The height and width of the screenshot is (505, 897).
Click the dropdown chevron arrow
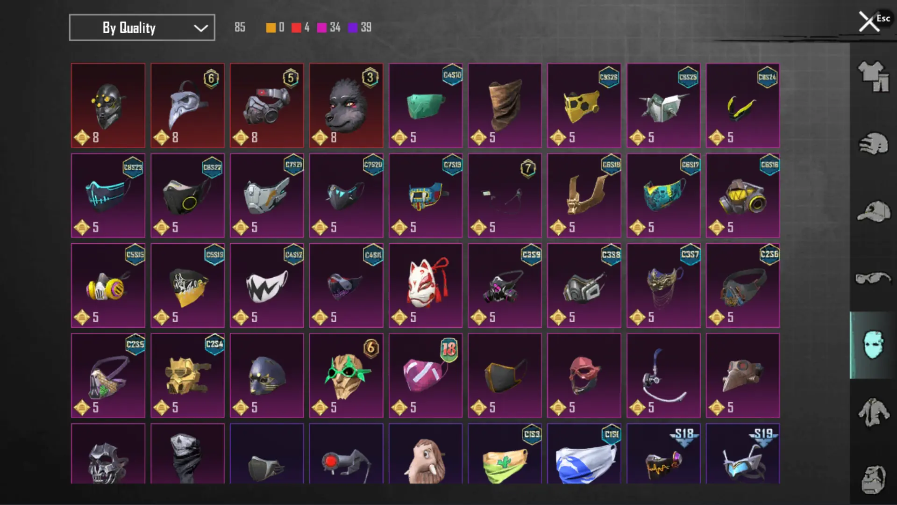(201, 28)
